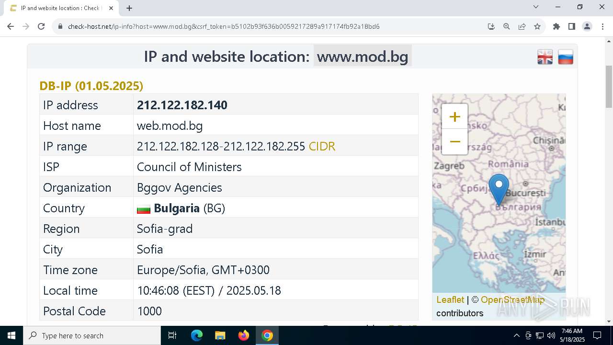Open Windows Start menu
Screen dimensions: 613x345
pyautogui.click(x=11, y=335)
